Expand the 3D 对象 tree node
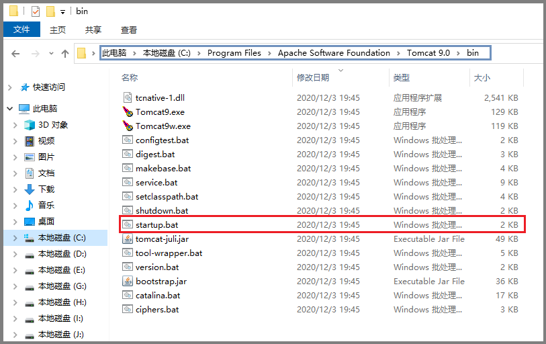 15,125
